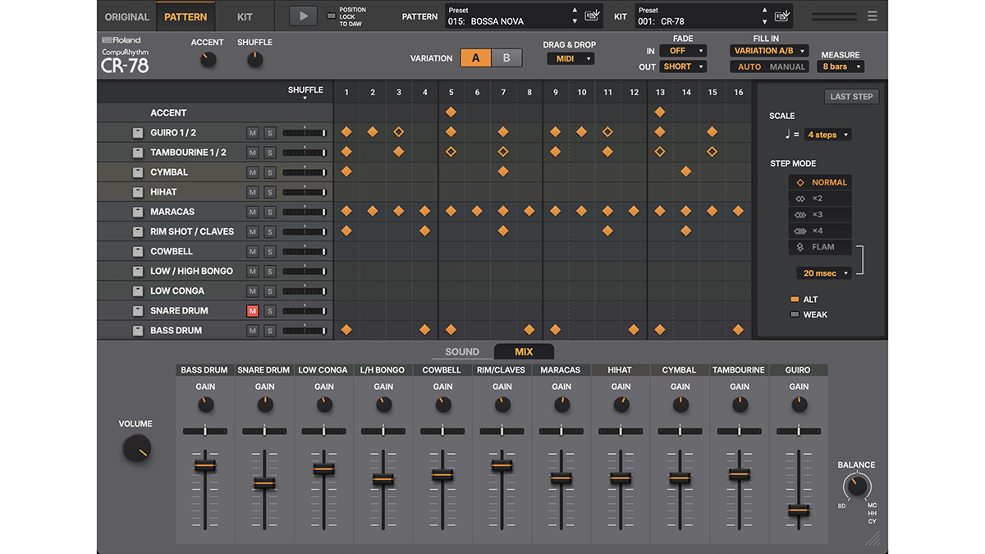Select the FLAM step mode
The image size is (985, 554).
[x=820, y=246]
